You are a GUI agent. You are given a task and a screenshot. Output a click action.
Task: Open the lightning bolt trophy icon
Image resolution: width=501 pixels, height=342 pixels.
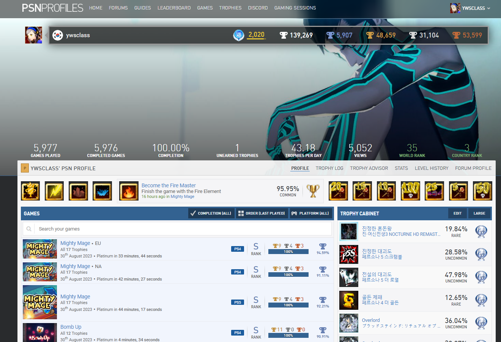[x=54, y=191]
